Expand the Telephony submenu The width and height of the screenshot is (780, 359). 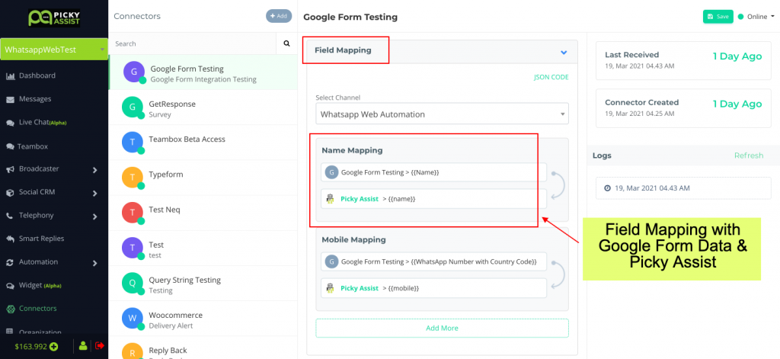coord(94,216)
